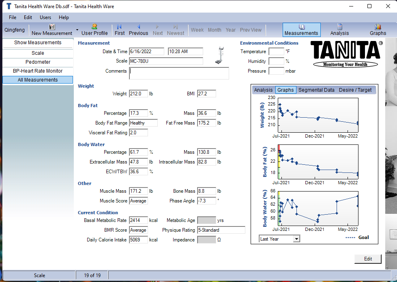Viewport: 397px width, 282px height.
Task: Click the Daily Calorie Intake field 5069
Action: pos(139,240)
